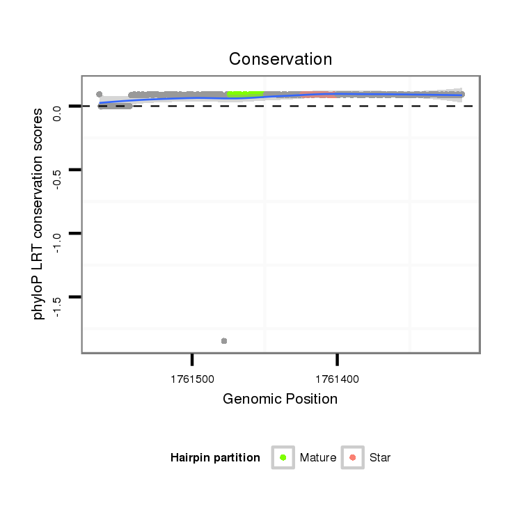The image size is (522, 522).
Task: Click the green Mature legend dot
Action: tap(283, 457)
